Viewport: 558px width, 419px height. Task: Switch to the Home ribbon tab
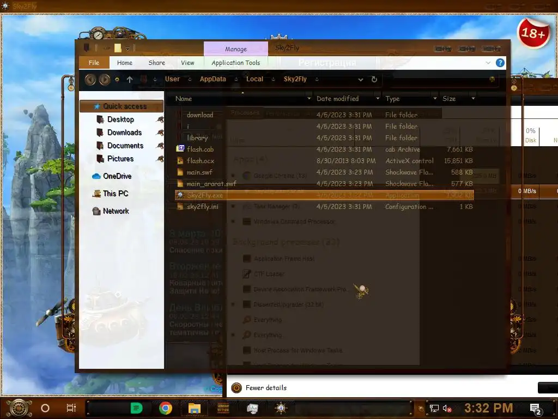point(125,63)
